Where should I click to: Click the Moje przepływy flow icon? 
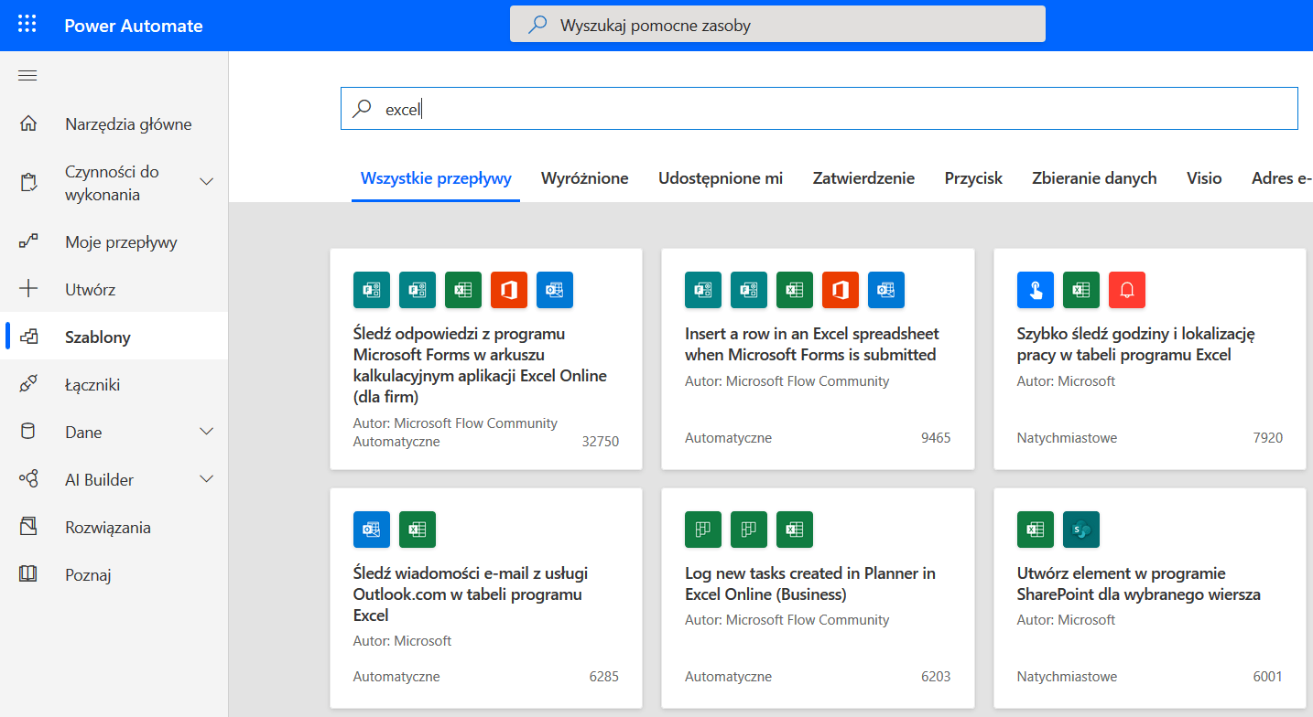point(28,242)
